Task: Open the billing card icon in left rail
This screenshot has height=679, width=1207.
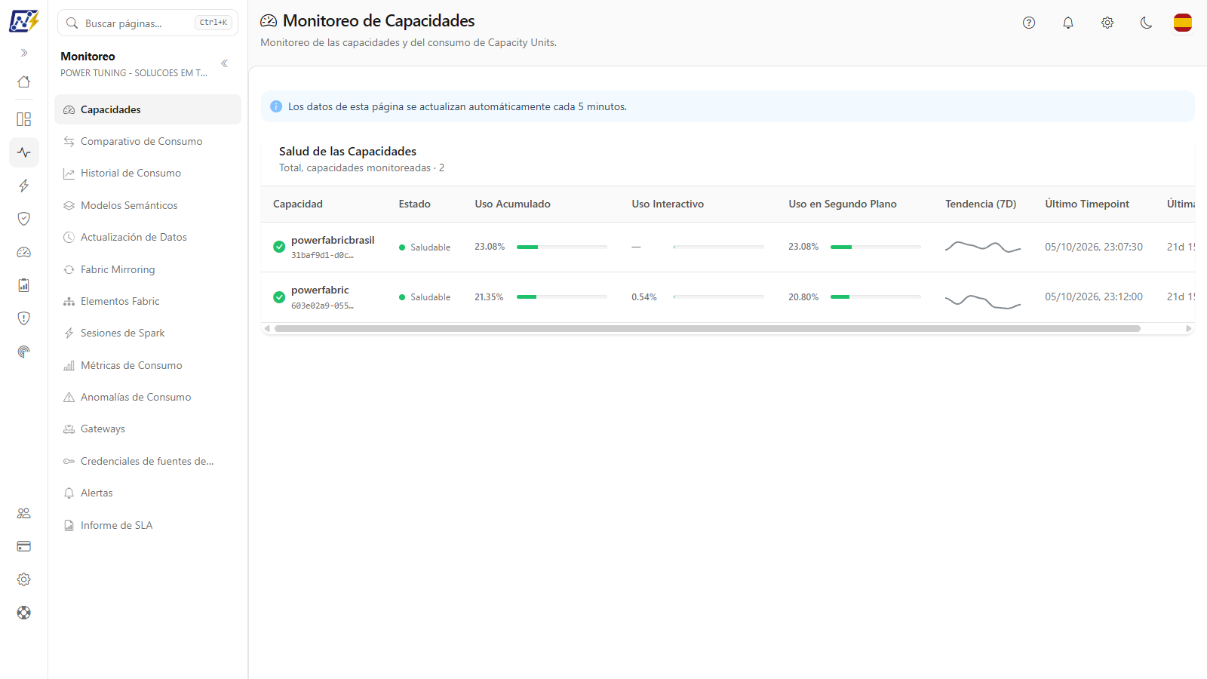Action: [x=24, y=546]
